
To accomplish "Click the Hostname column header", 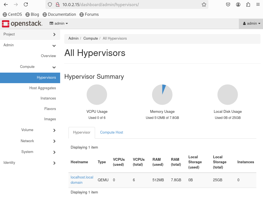I will pos(79,162).
